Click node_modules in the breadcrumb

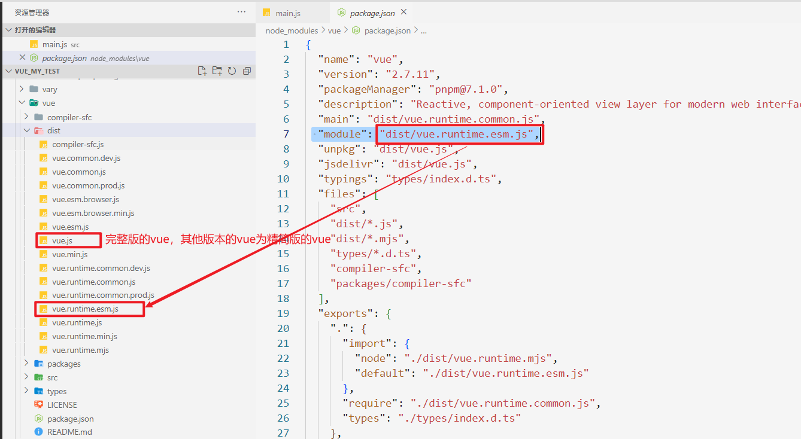[x=292, y=31]
